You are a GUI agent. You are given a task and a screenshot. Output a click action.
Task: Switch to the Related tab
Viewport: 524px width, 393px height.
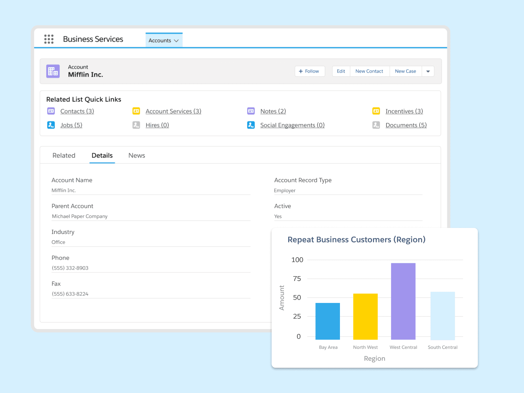click(64, 155)
